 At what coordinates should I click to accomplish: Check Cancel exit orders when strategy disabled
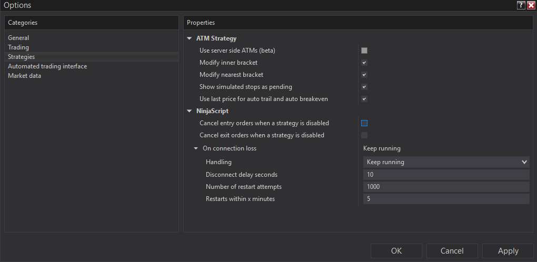pyautogui.click(x=364, y=135)
